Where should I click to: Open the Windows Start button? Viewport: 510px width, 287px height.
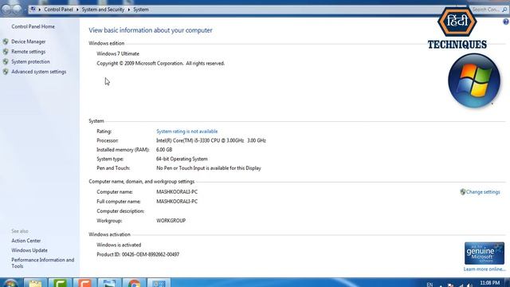coord(10,282)
